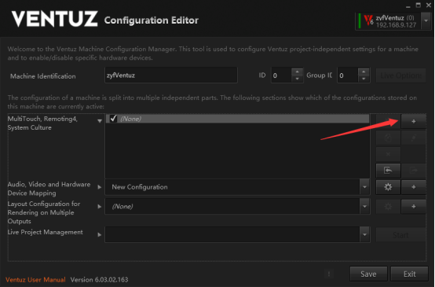This screenshot has width=435, height=287.
Task: Click dimmed gear for Layout Configuration row
Action: coord(388,207)
